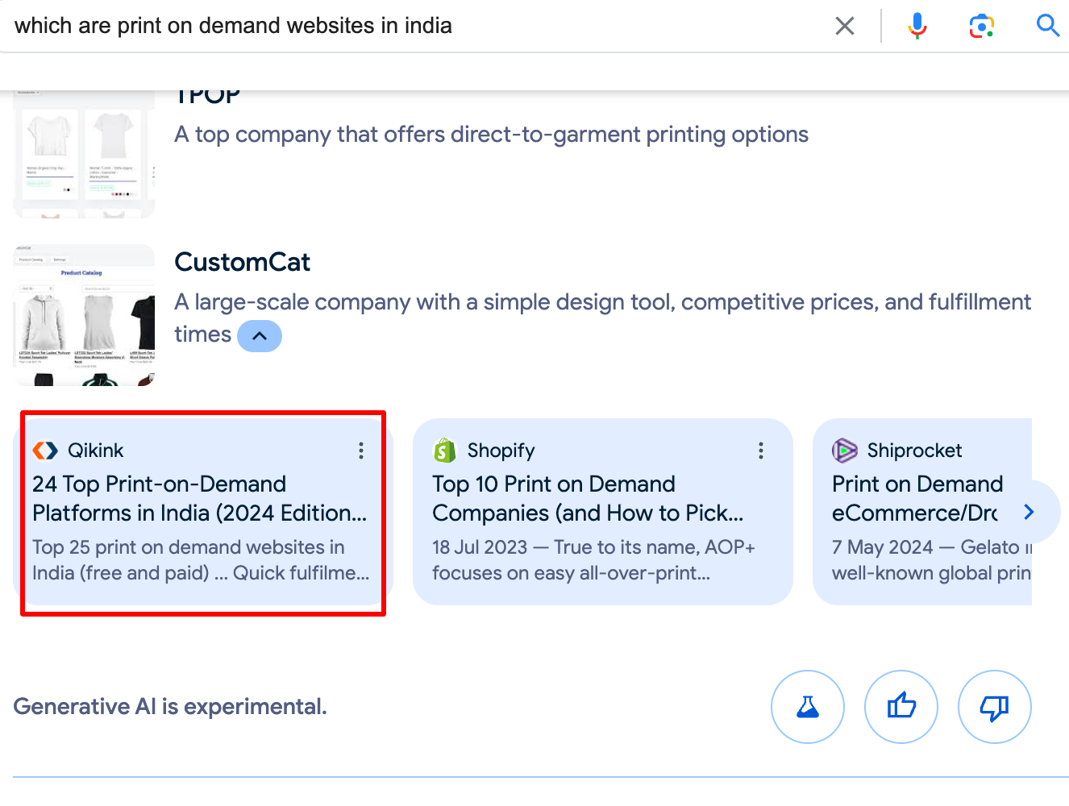Viewport: 1069px width, 806px height.
Task: Open Qikink 24 Top Print-on-Demand article
Action: click(x=200, y=499)
